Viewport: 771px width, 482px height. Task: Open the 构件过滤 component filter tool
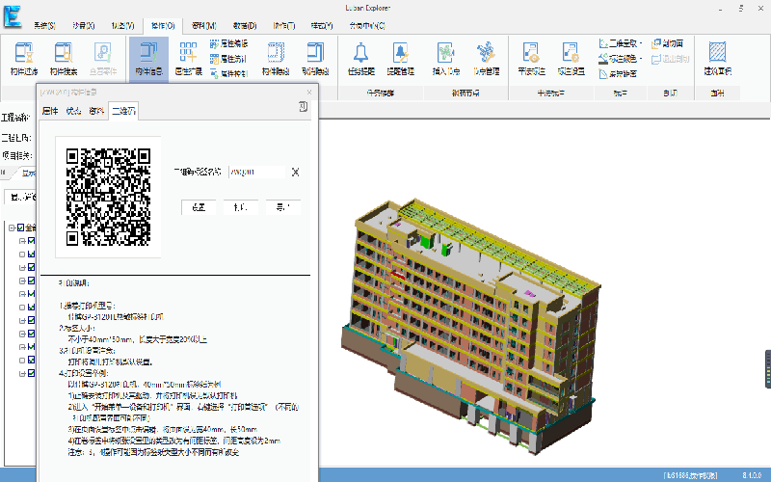(24, 59)
